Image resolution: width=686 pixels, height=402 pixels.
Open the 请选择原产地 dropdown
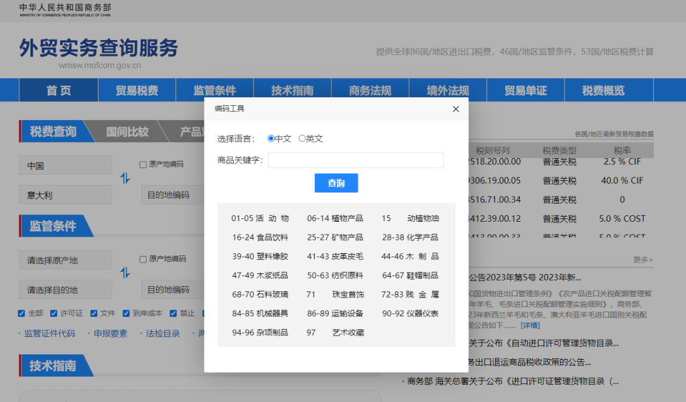click(66, 260)
